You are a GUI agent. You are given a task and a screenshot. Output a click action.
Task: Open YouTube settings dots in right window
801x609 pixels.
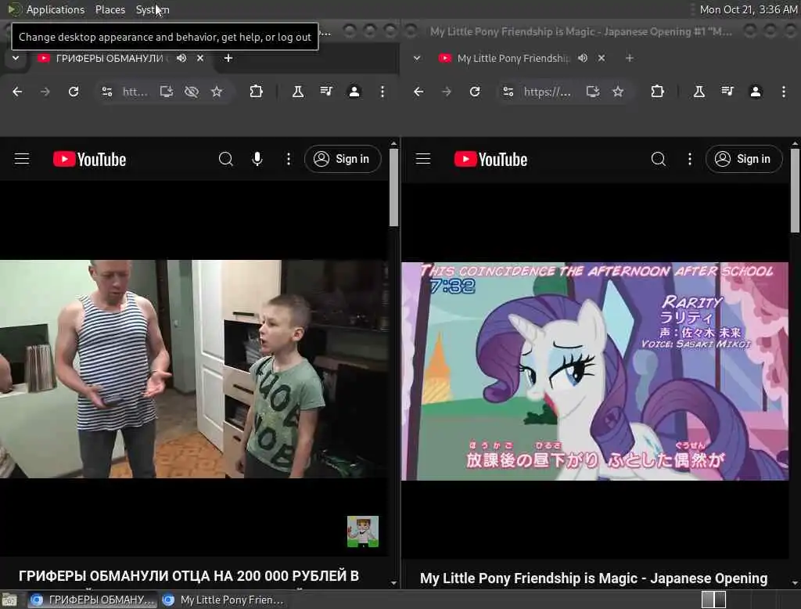pos(690,159)
